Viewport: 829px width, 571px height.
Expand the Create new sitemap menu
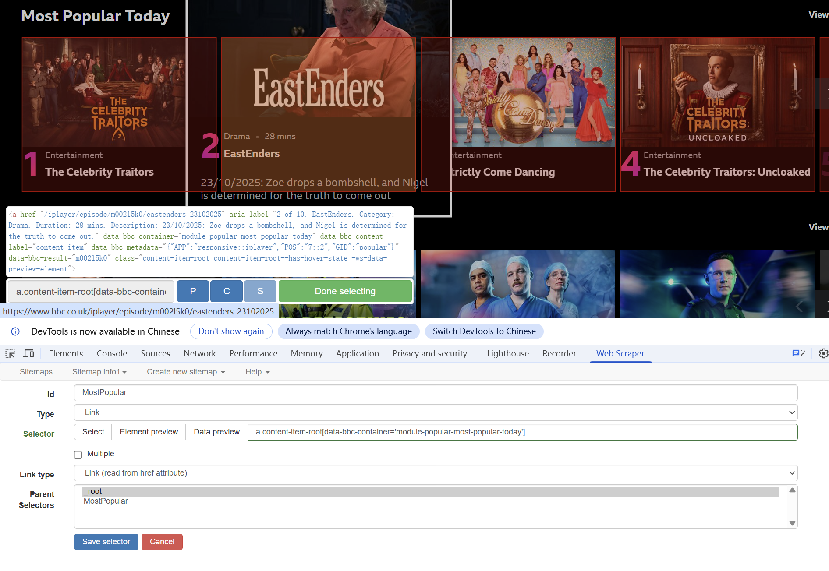coord(186,372)
